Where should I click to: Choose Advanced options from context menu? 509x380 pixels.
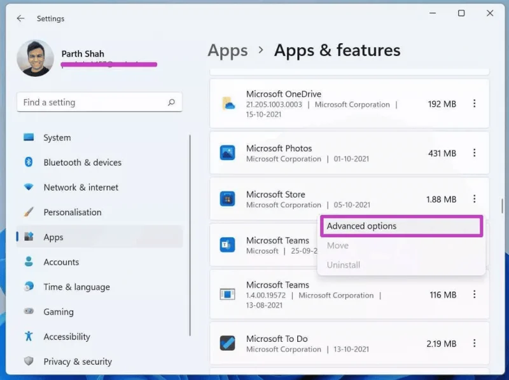pyautogui.click(x=401, y=226)
